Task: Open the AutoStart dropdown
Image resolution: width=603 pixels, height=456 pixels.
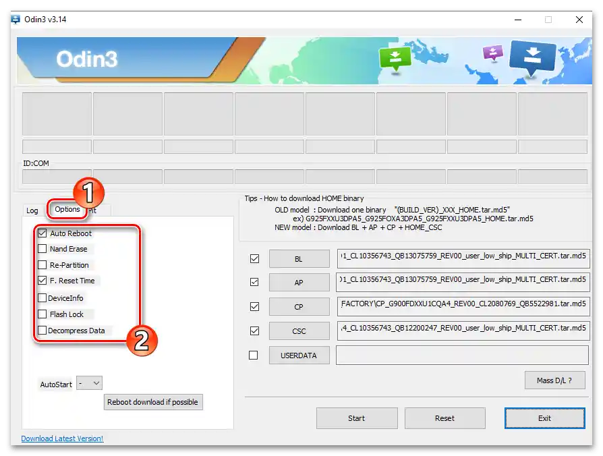Action: click(x=89, y=383)
